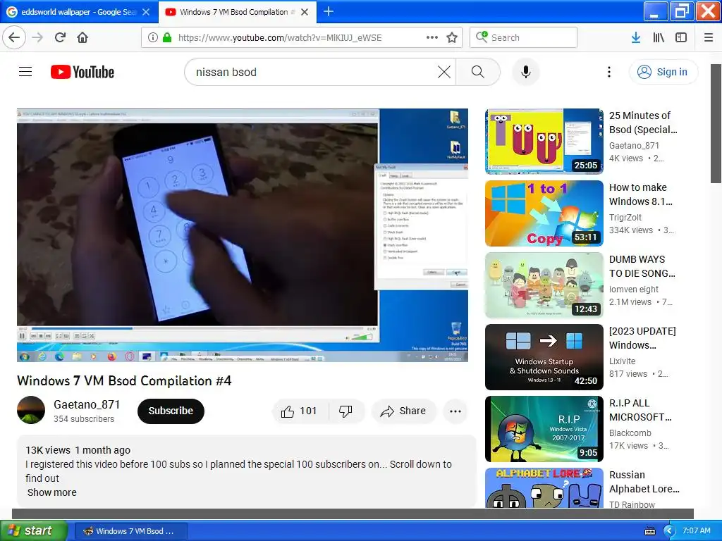Open the Firefox library icon
The width and height of the screenshot is (722, 541).
(659, 37)
